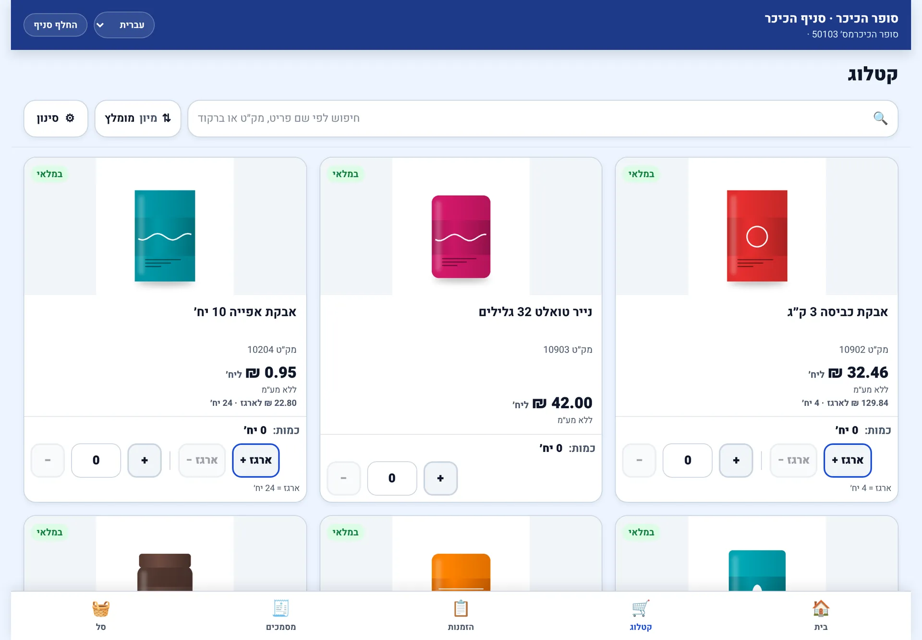The image size is (922, 640).
Task: Click quantity field of אבקת אפייה 10 יח'
Action: tap(96, 461)
